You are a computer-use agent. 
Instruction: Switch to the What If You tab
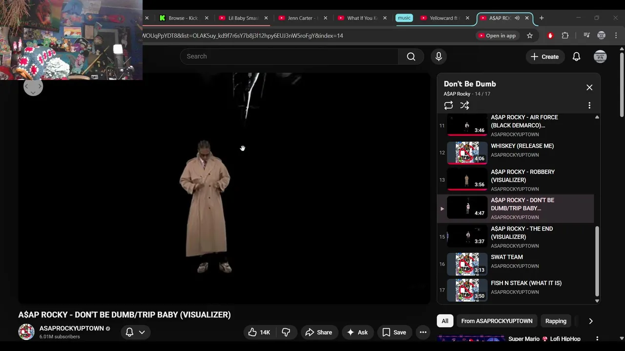[x=362, y=18]
